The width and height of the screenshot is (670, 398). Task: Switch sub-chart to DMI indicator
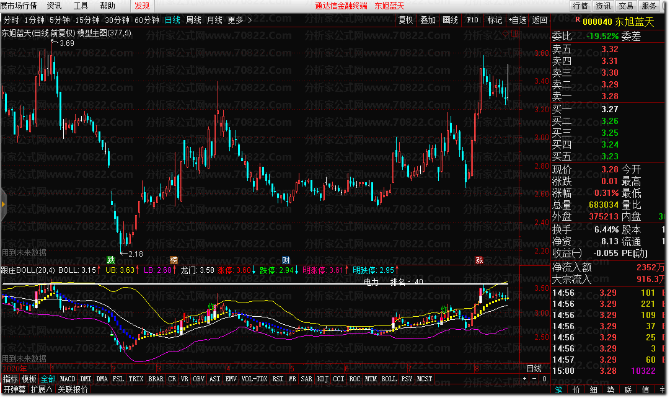(x=86, y=379)
